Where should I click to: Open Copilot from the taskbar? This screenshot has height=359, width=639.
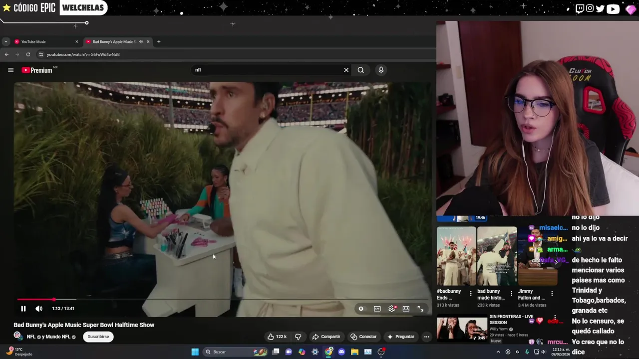(302, 352)
